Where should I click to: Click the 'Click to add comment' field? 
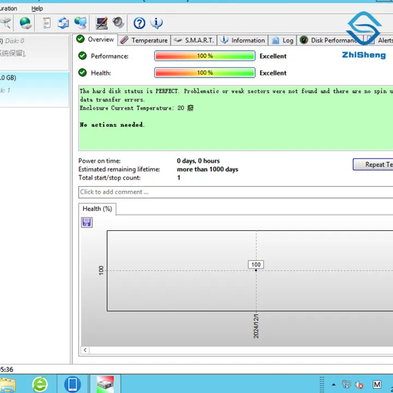click(x=235, y=192)
